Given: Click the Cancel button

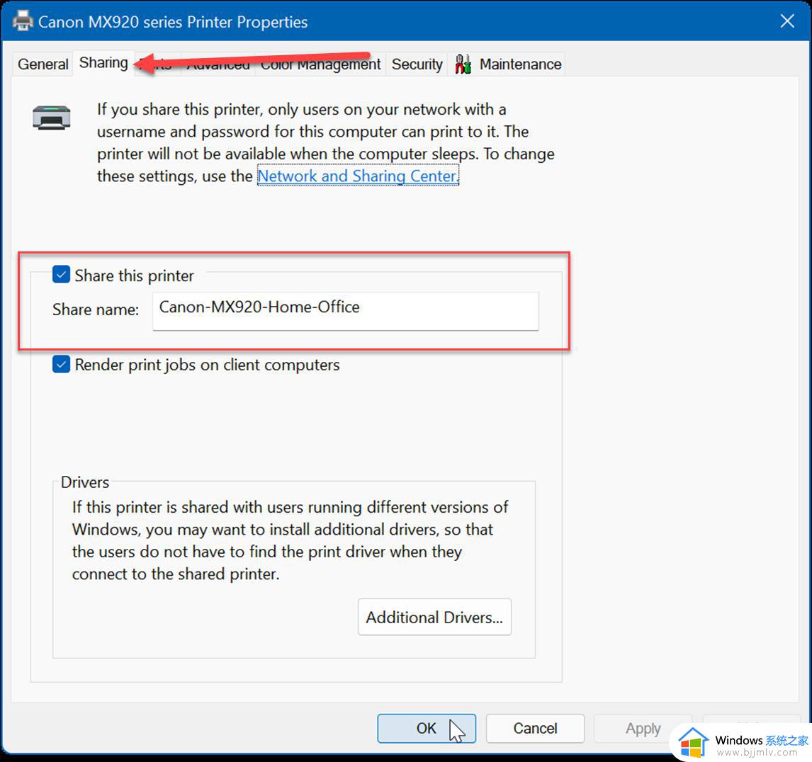Looking at the screenshot, I should pyautogui.click(x=535, y=728).
